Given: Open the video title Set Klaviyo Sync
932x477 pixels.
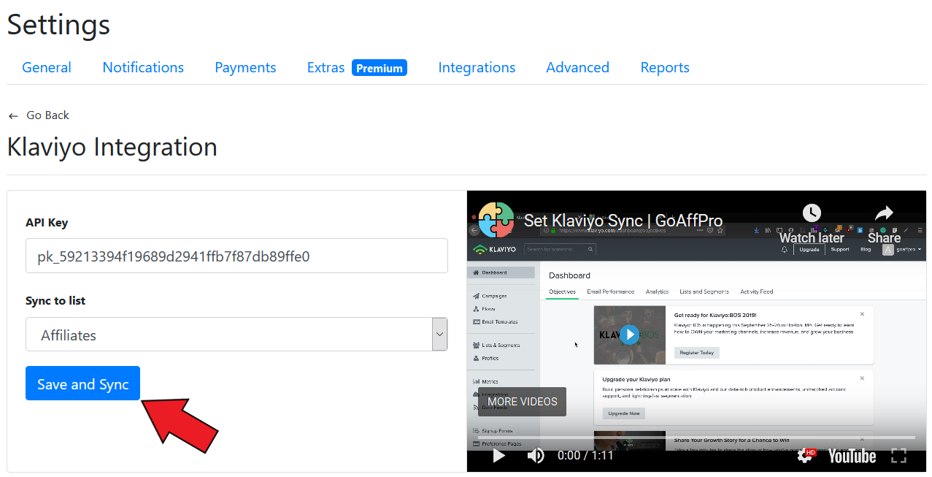Looking at the screenshot, I should (623, 221).
